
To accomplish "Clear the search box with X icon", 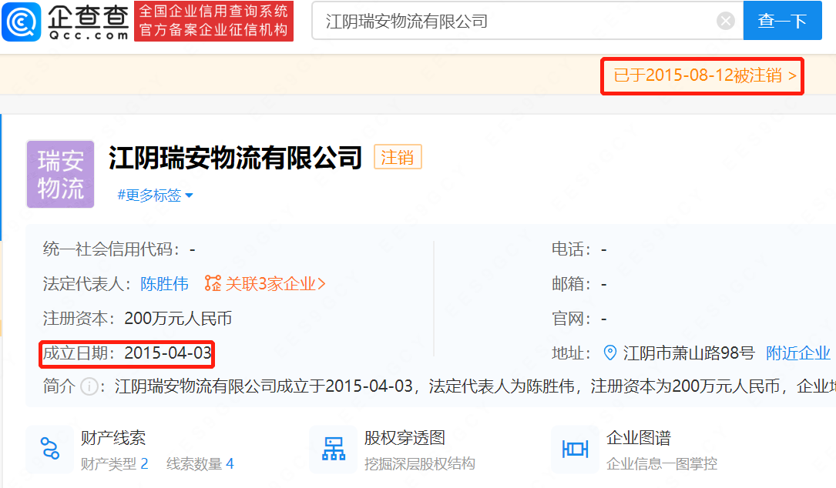I will (725, 21).
